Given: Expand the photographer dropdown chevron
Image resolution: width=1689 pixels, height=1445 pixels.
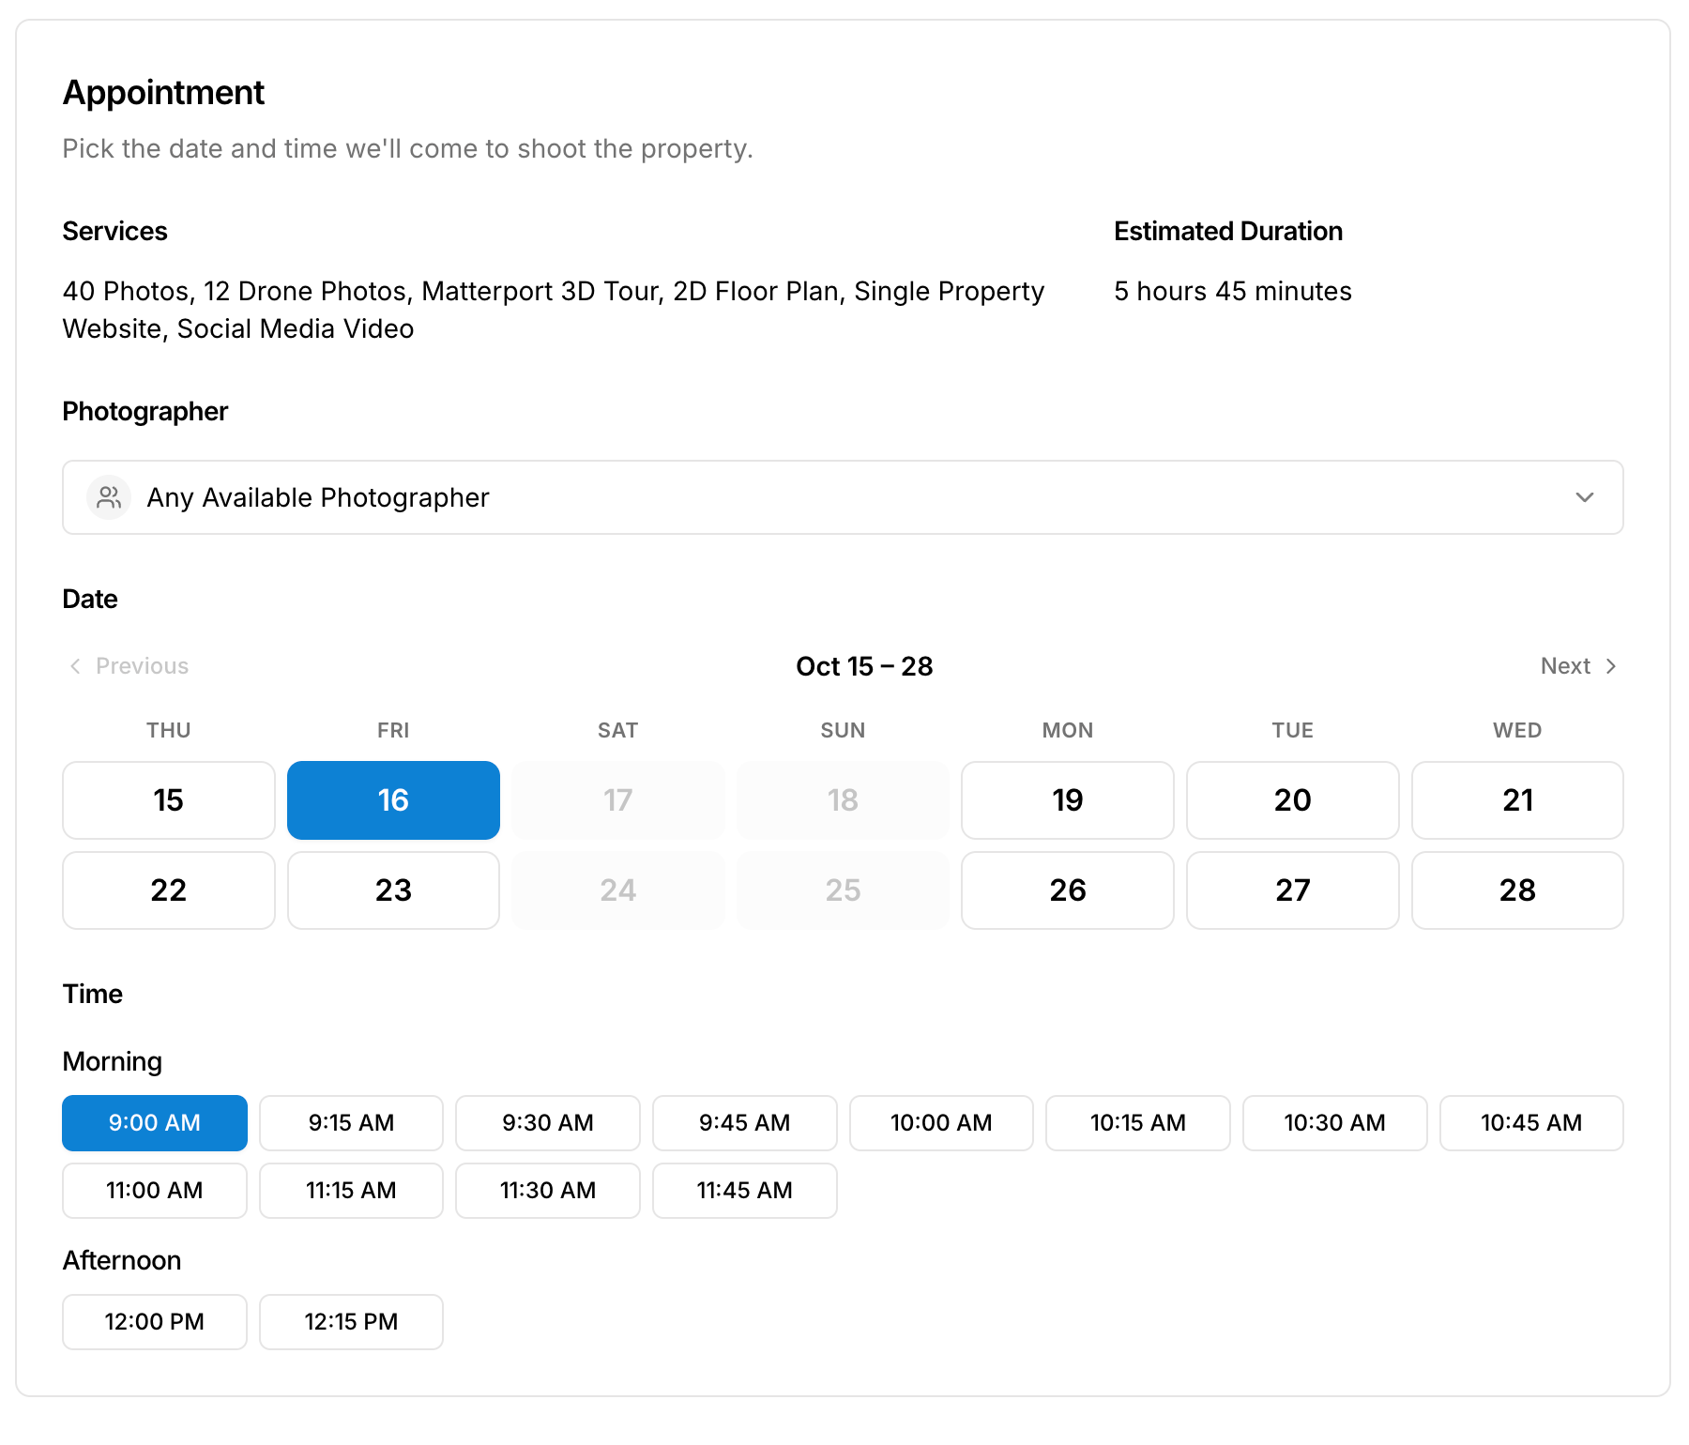Looking at the screenshot, I should [1585, 497].
